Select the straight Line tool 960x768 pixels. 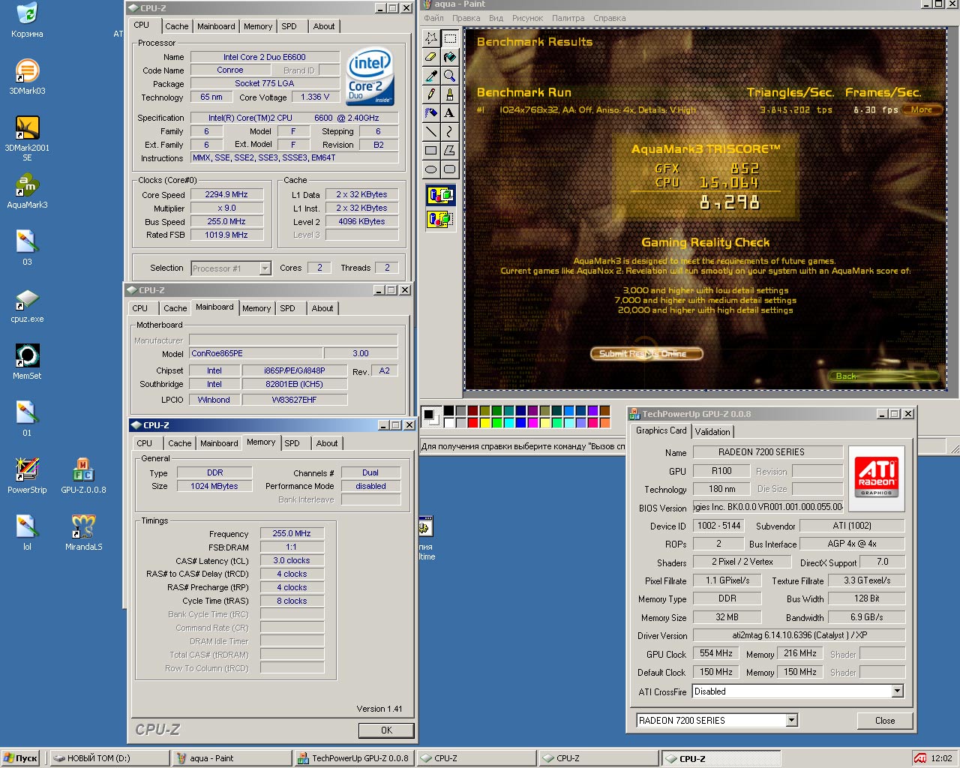(x=431, y=131)
